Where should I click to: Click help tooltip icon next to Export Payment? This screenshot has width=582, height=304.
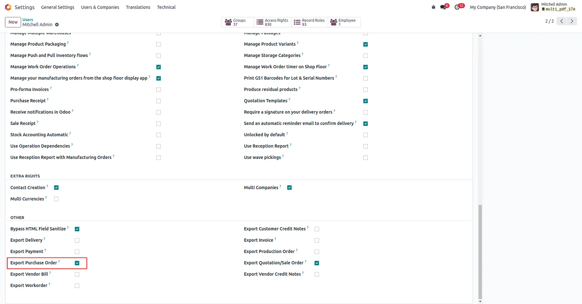click(x=45, y=250)
